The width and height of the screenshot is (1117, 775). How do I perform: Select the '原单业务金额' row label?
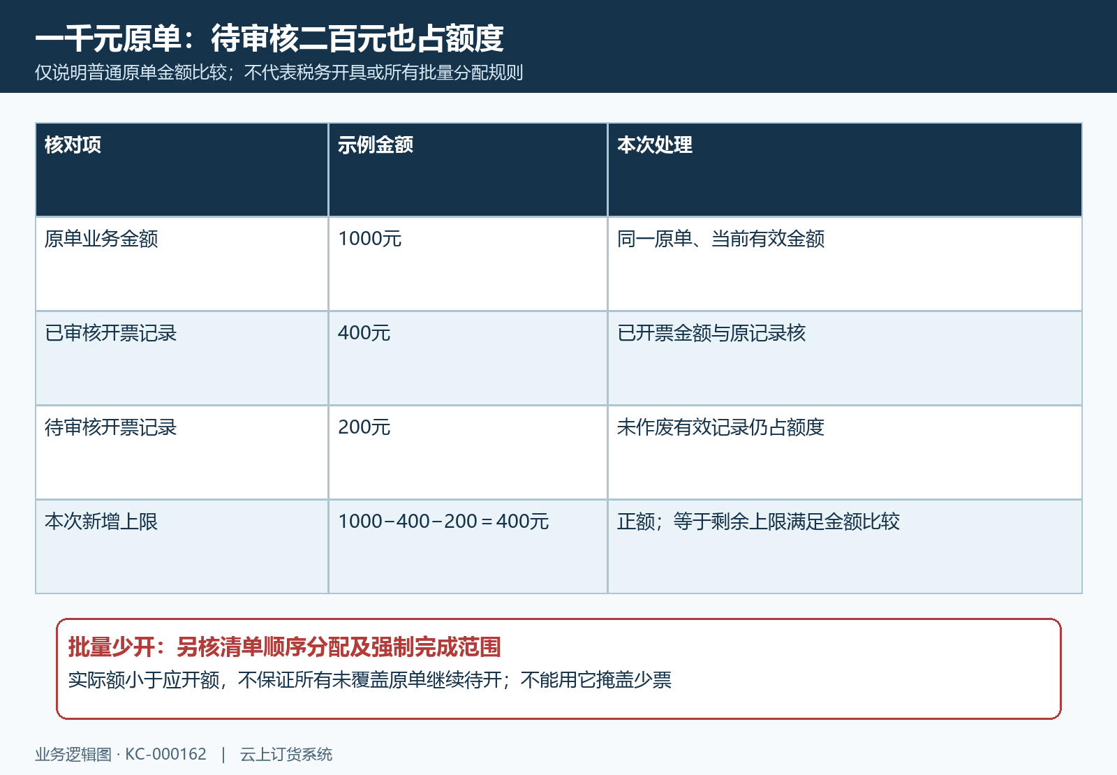point(101,239)
